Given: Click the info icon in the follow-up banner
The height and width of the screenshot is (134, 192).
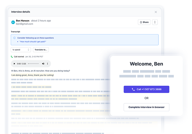Looking at the screenshot, I should point(14,38).
